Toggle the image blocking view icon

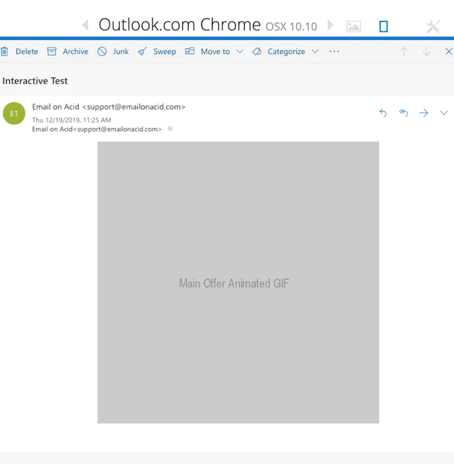point(353,26)
